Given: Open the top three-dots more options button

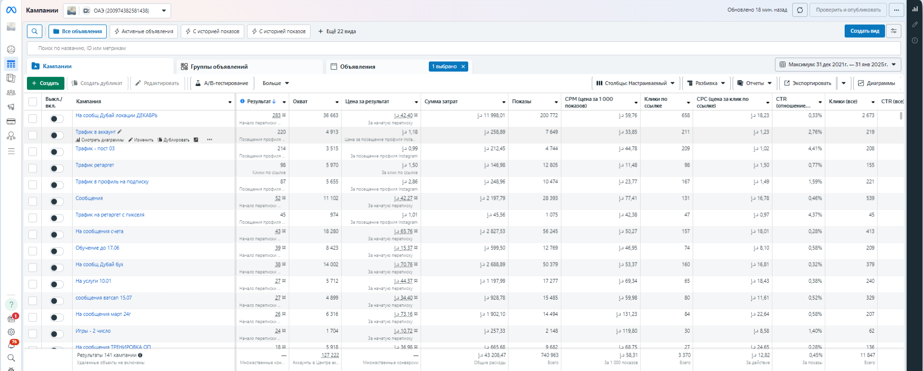Looking at the screenshot, I should (897, 10).
